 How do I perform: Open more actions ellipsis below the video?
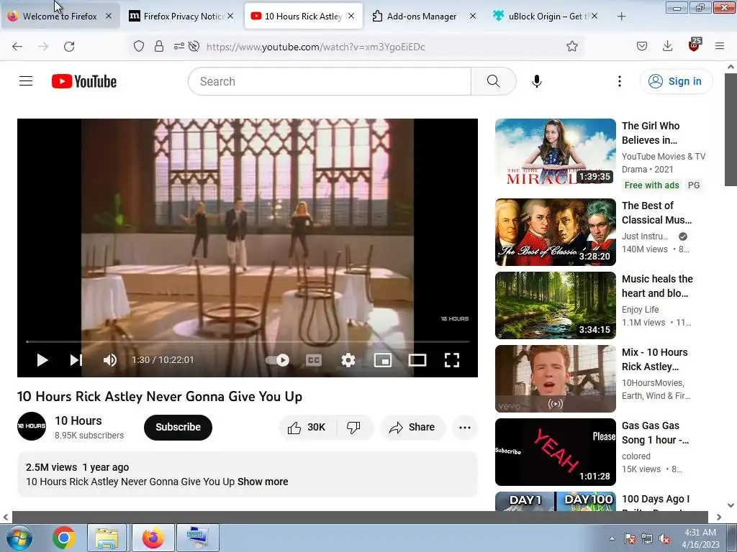[x=465, y=427]
